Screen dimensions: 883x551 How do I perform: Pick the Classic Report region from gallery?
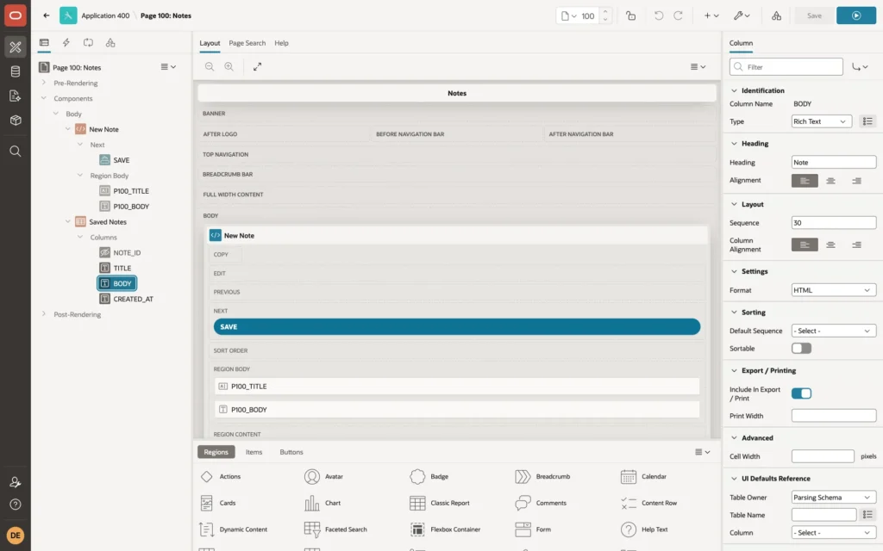[440, 503]
